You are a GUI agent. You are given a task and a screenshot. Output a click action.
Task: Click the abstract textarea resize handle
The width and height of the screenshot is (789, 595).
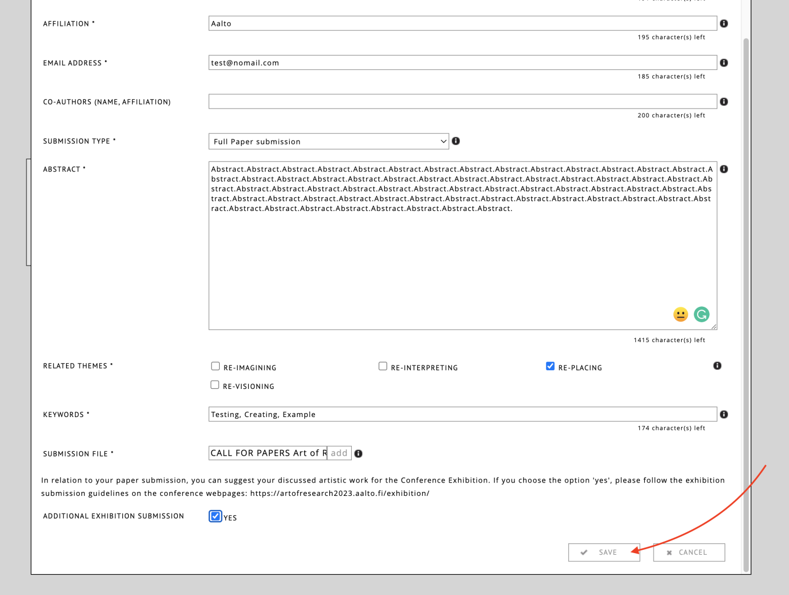tap(714, 327)
